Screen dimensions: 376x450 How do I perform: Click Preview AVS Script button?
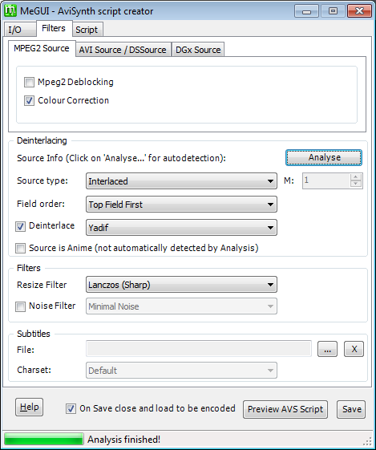click(285, 409)
